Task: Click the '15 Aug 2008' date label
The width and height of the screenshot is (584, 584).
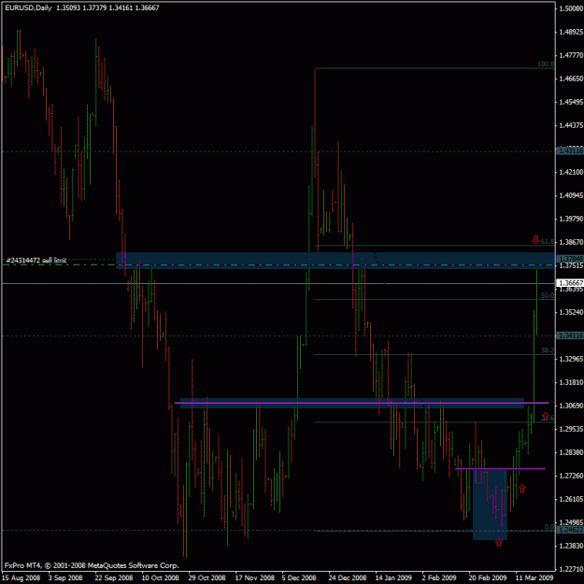Action: (21, 577)
